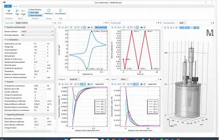
Task: Toggle Show Geometry in Windows group
Action: (35, 15)
